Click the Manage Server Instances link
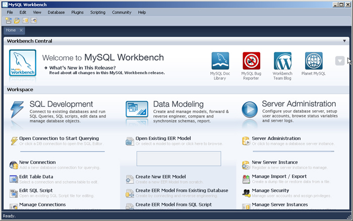Viewport: 353px width, 221px height. click(280, 204)
